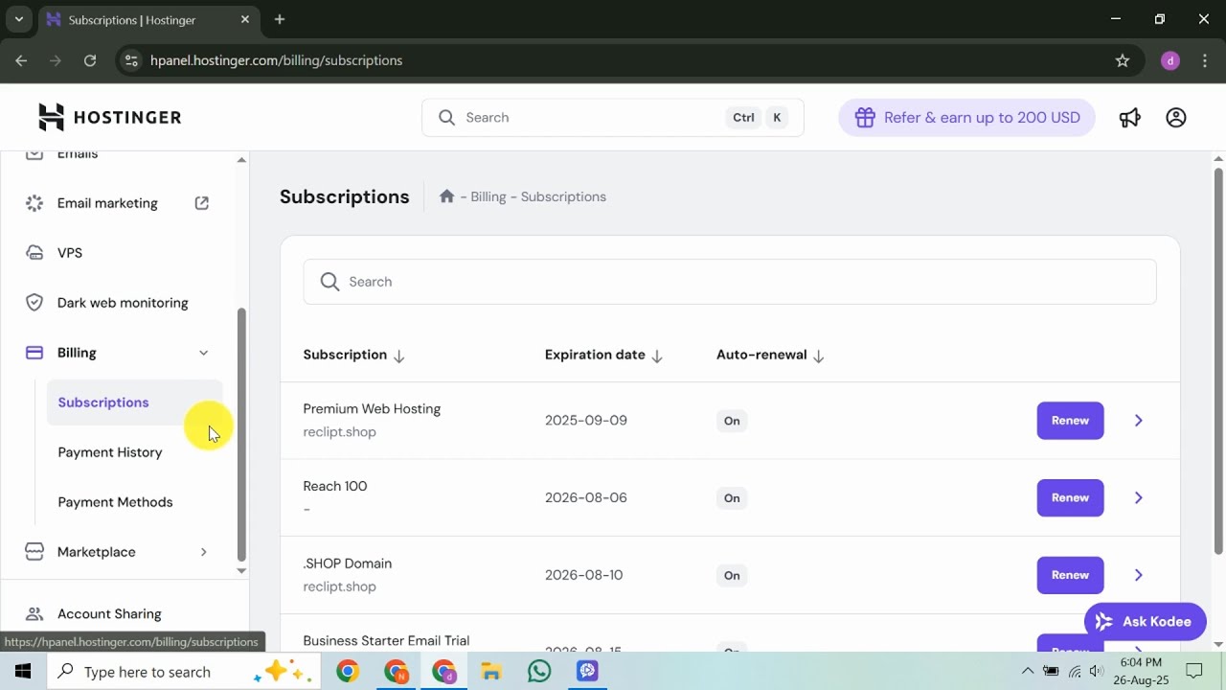Image resolution: width=1226 pixels, height=690 pixels.
Task: Click the Hostinger logo
Action: [109, 117]
